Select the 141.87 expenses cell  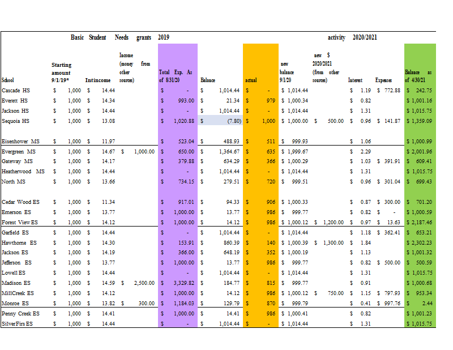[392, 121]
